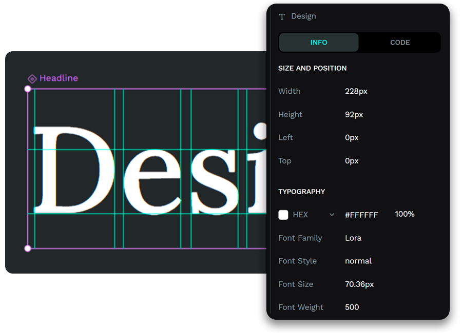Click the normal font style value

[358, 261]
